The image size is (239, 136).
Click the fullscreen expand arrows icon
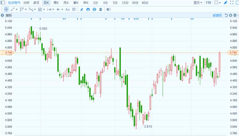[x=232, y=3]
